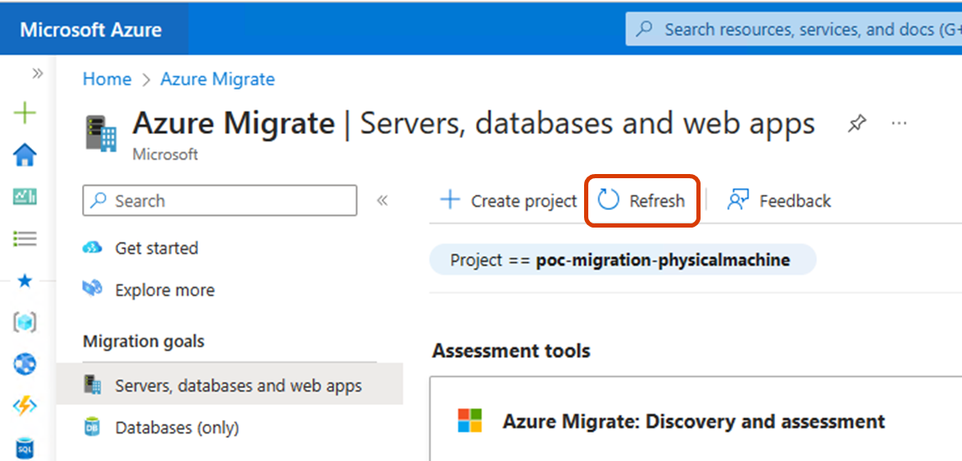The image size is (962, 461).
Task: Select Servers, databases and web apps menu item
Action: (x=238, y=386)
